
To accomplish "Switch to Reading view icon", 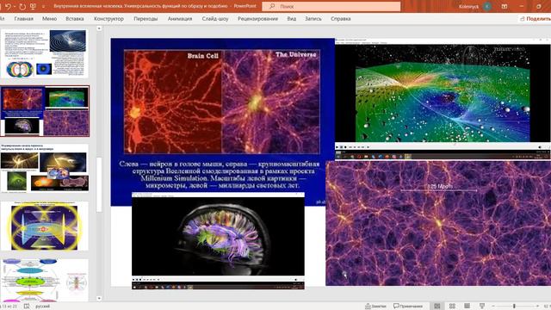I will (467, 307).
